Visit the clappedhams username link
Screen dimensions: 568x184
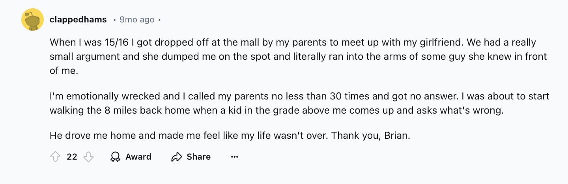(x=78, y=19)
